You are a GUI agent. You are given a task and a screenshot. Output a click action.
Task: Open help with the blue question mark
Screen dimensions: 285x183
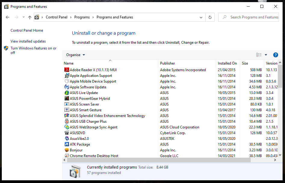click(276, 55)
